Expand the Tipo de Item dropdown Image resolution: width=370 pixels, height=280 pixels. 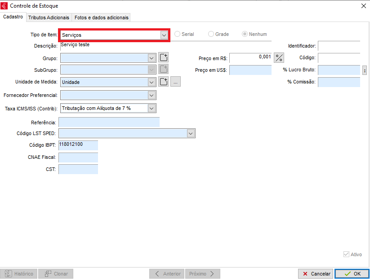(x=164, y=35)
